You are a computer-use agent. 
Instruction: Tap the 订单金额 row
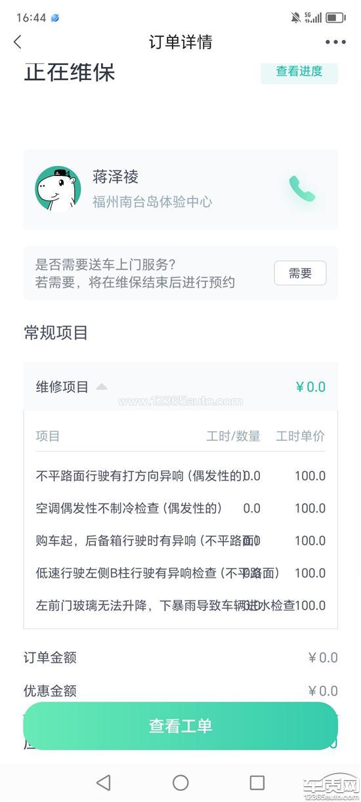pos(180,658)
